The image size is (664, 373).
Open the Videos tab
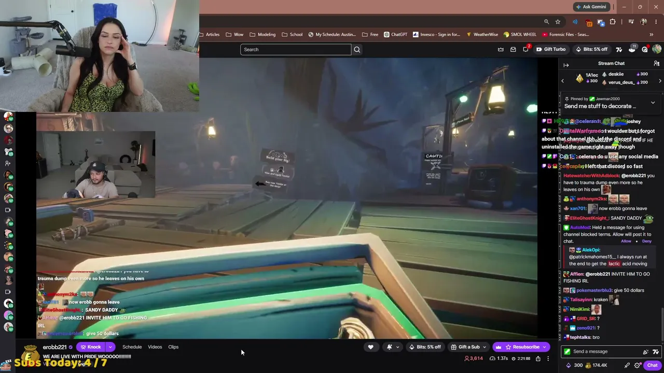coord(155,347)
